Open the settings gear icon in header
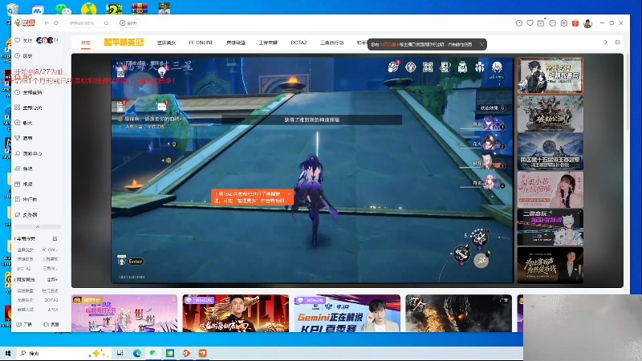642x361 pixels. (x=564, y=23)
